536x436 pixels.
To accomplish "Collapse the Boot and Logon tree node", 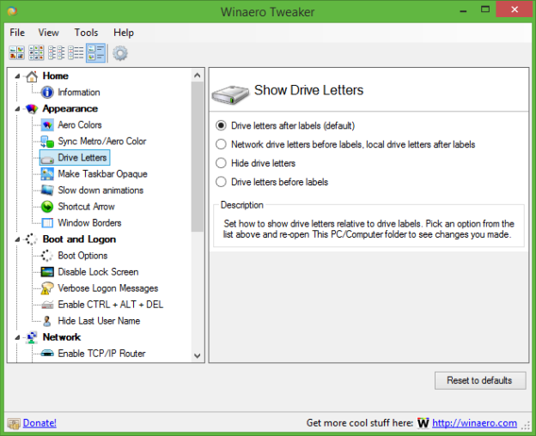I will tap(17, 239).
